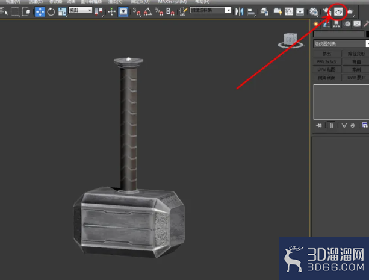Apply the 倒角剖面 modifier button
This screenshot has width=369, height=280.
pos(327,78)
